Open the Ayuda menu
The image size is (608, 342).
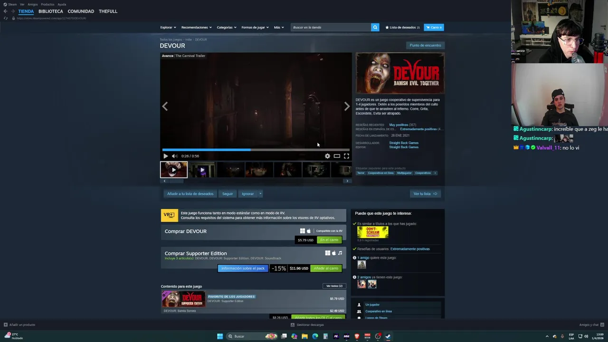[62, 4]
